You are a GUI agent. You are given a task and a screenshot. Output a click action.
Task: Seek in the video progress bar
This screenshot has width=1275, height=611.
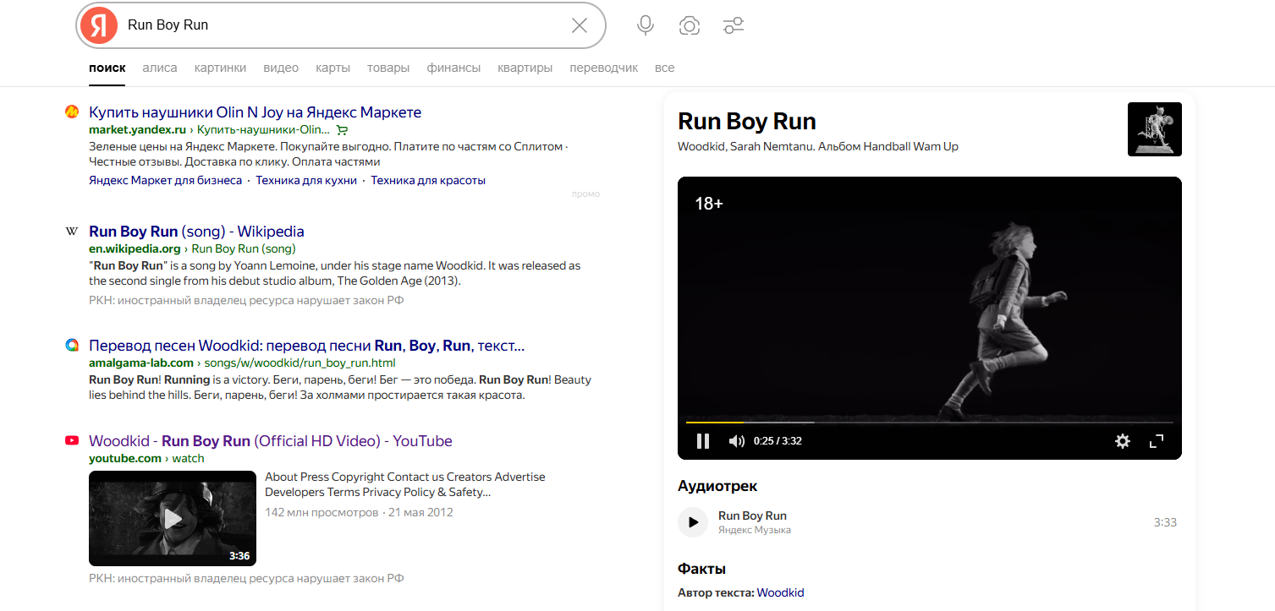pyautogui.click(x=931, y=422)
